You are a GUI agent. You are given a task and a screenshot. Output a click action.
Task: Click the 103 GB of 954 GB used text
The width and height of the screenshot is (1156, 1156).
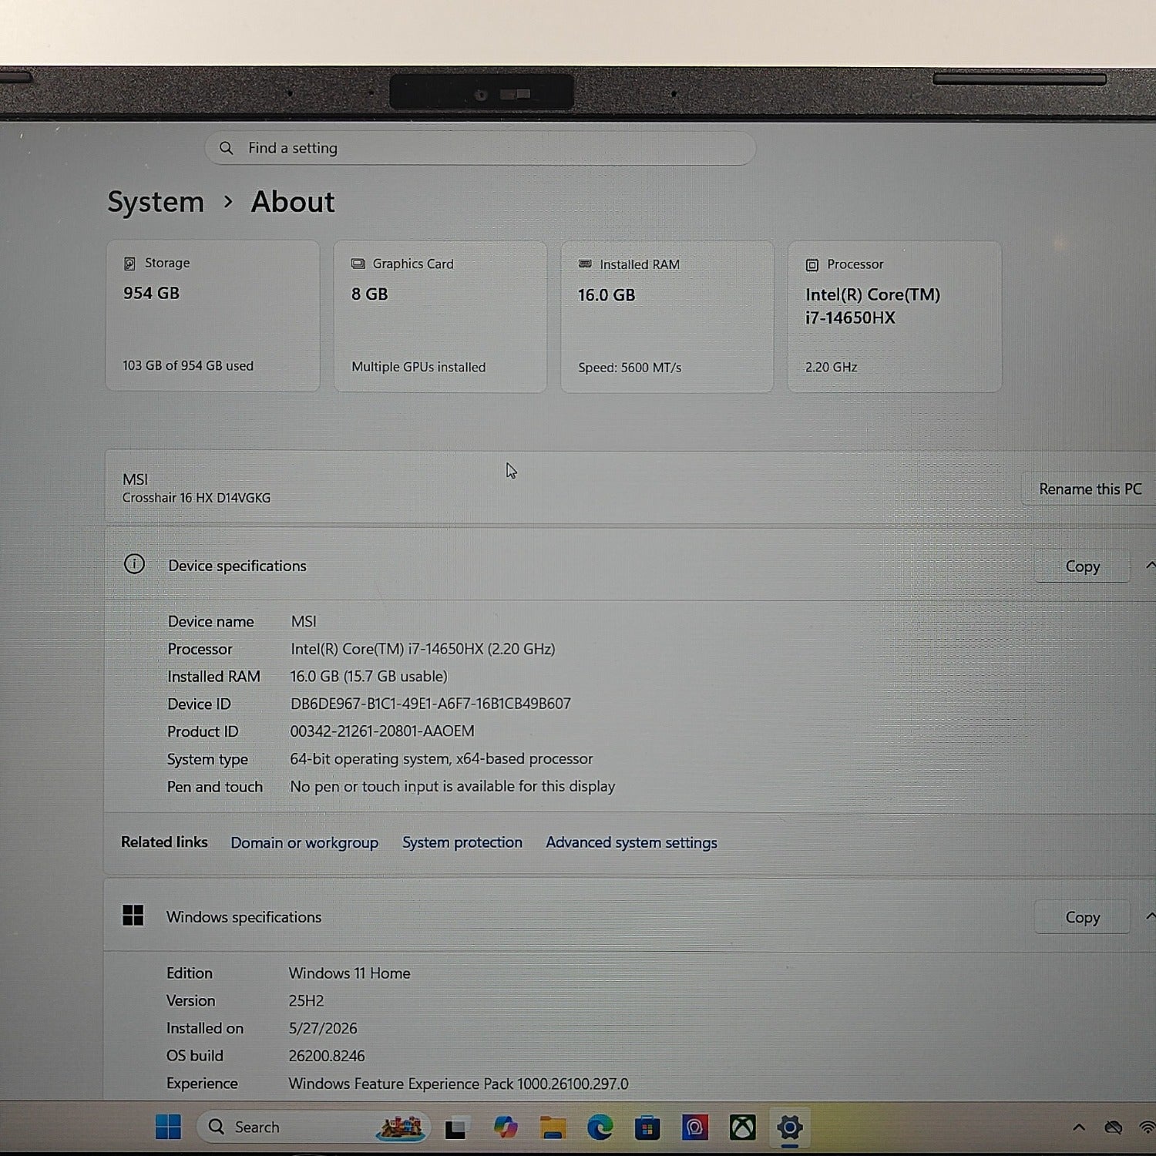tap(188, 366)
